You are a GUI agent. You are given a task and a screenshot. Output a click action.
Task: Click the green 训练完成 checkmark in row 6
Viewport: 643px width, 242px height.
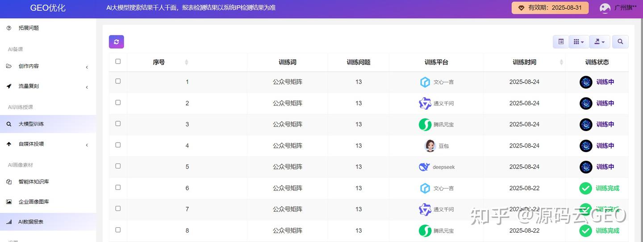click(585, 188)
